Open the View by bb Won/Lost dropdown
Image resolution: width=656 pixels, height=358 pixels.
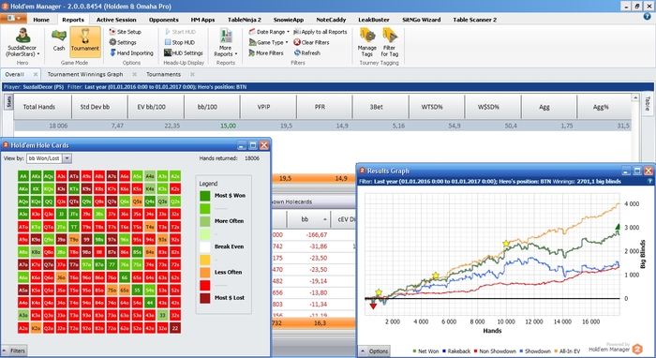[x=67, y=158]
